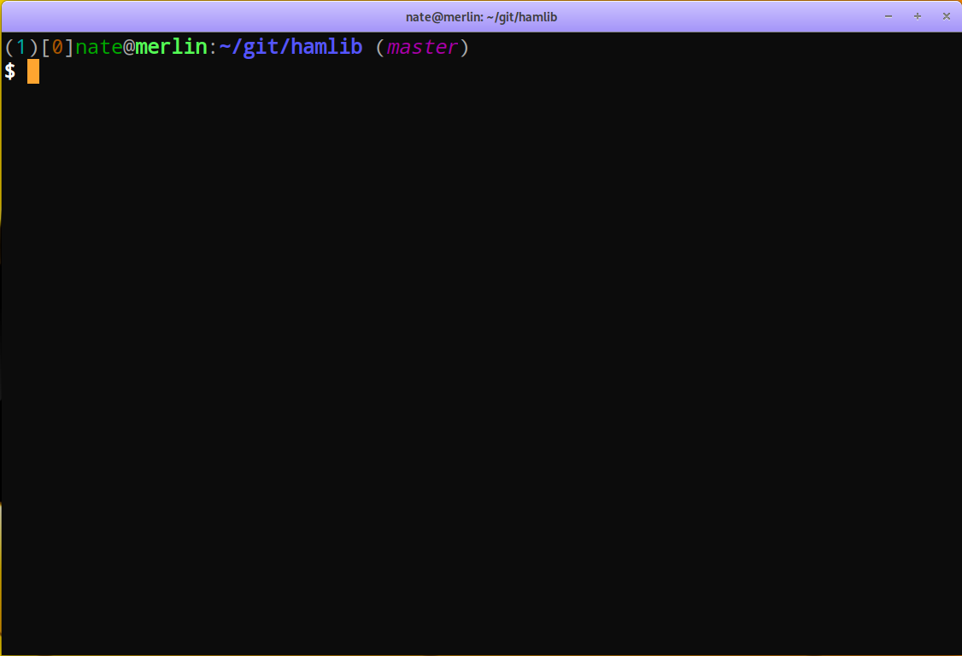The image size is (962, 656).
Task: Maximize the terminal with the plus button
Action: point(918,16)
